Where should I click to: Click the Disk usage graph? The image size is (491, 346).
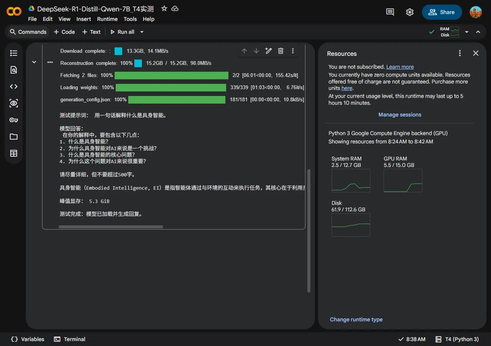[x=351, y=225]
